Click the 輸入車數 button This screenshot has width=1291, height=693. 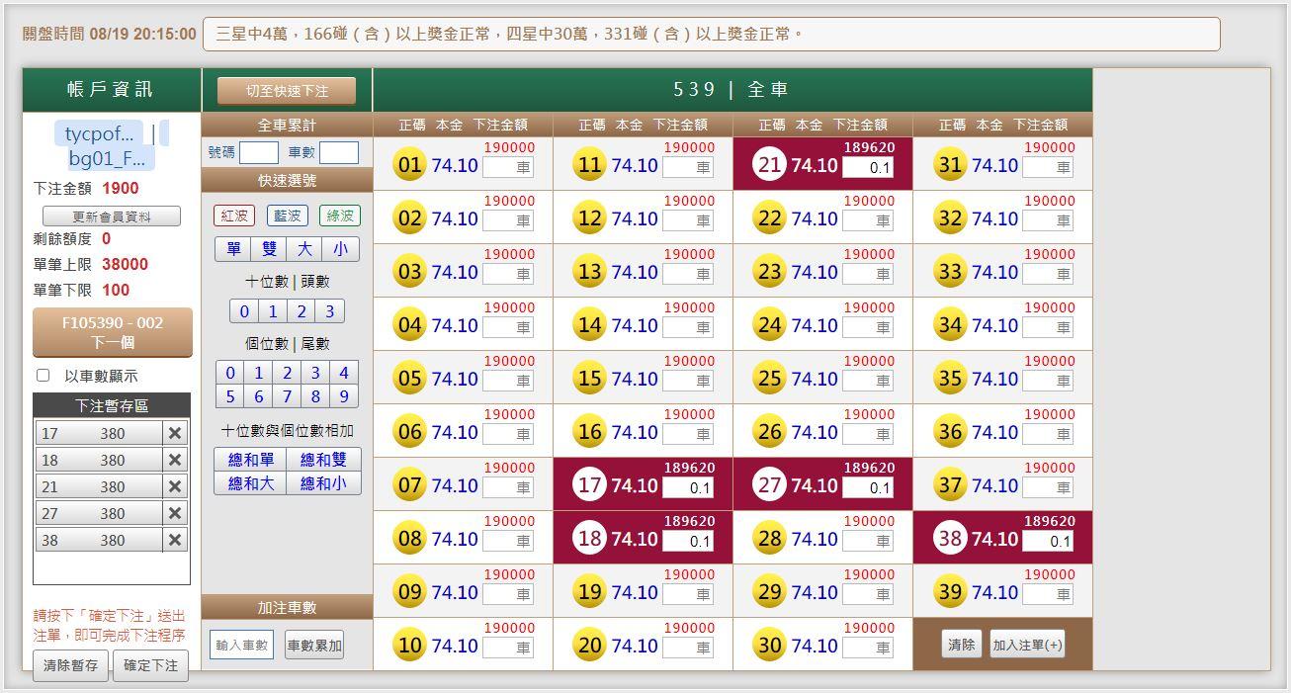[x=241, y=645]
